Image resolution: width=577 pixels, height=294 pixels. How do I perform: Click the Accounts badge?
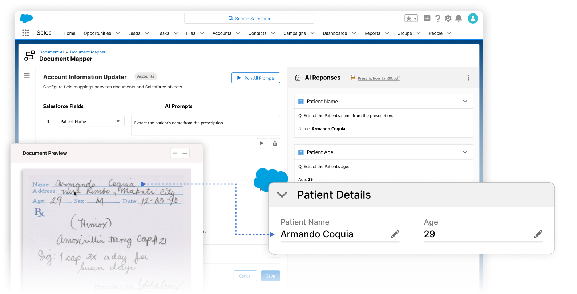[145, 76]
